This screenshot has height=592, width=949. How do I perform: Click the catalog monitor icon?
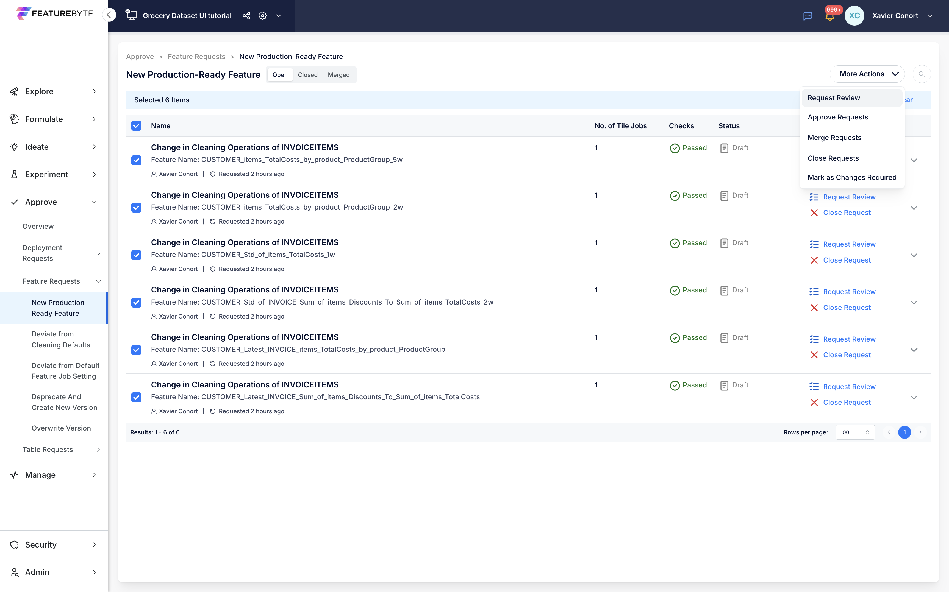[x=131, y=15]
